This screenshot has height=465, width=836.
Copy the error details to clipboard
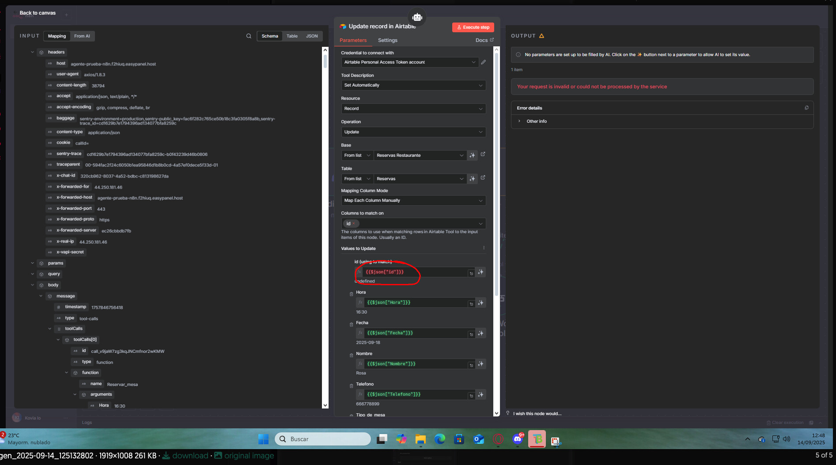[x=806, y=108]
